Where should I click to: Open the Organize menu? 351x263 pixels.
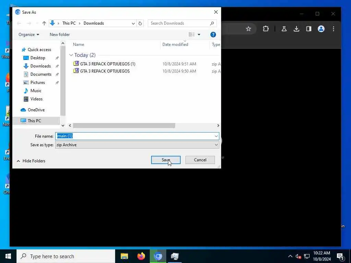point(29,35)
